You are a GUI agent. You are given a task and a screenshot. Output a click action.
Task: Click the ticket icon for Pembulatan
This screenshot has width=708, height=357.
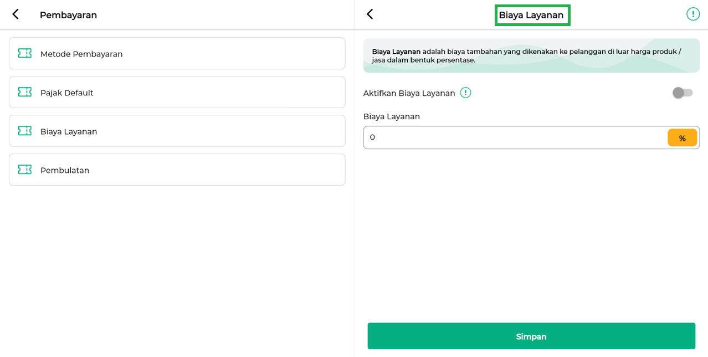pyautogui.click(x=25, y=170)
